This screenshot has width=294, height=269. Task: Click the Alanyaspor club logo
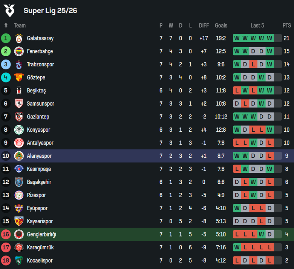click(x=19, y=156)
